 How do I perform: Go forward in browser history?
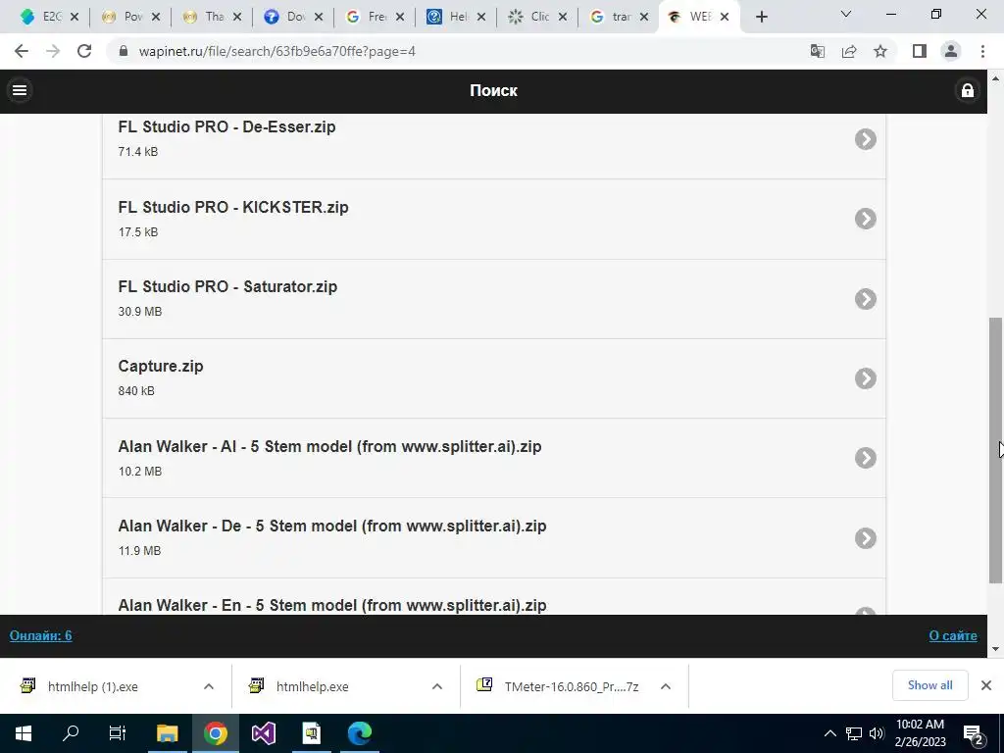pyautogui.click(x=53, y=51)
